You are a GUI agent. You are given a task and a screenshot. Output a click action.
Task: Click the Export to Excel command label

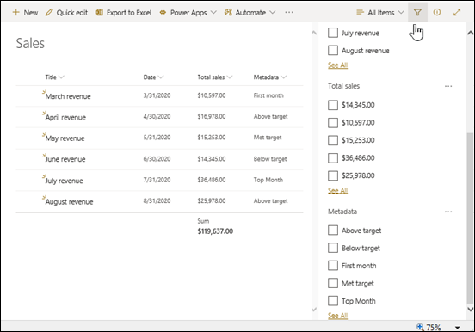click(x=129, y=13)
